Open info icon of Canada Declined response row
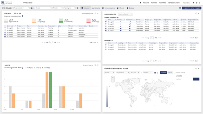The width and height of the screenshot is (203, 114). tap(5, 32)
